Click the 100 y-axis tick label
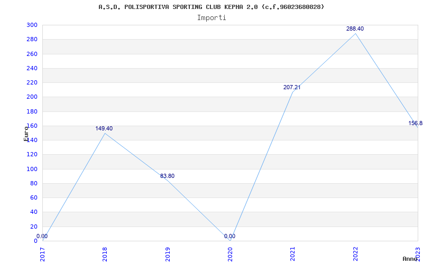Screen dimensions: 423x264 32,169
